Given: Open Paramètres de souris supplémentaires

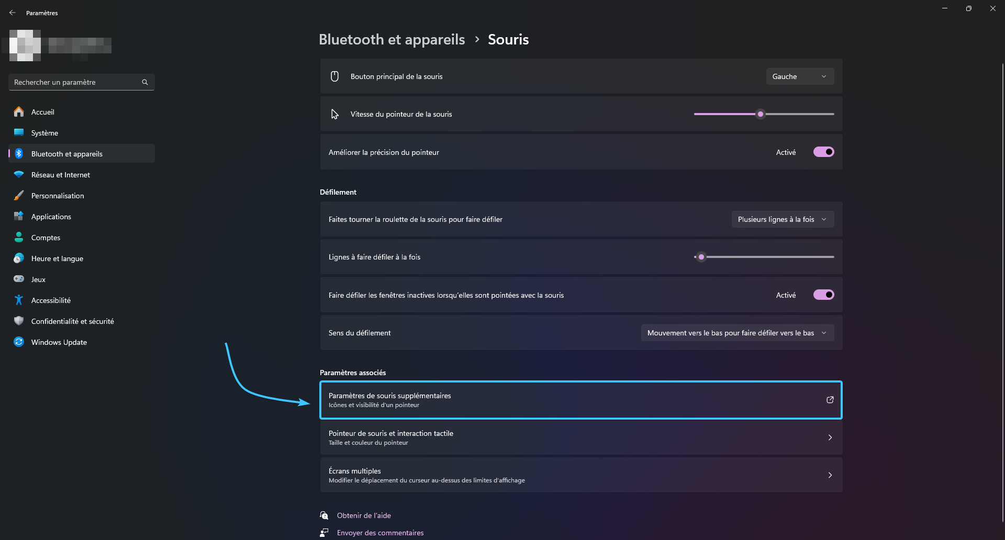Looking at the screenshot, I should [x=581, y=400].
